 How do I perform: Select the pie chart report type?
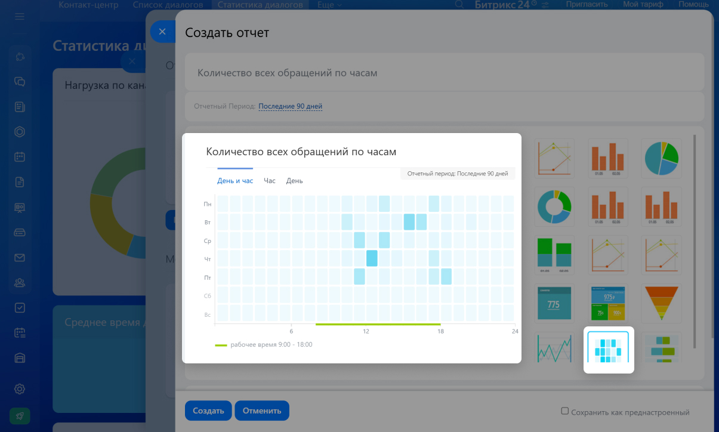[662, 158]
